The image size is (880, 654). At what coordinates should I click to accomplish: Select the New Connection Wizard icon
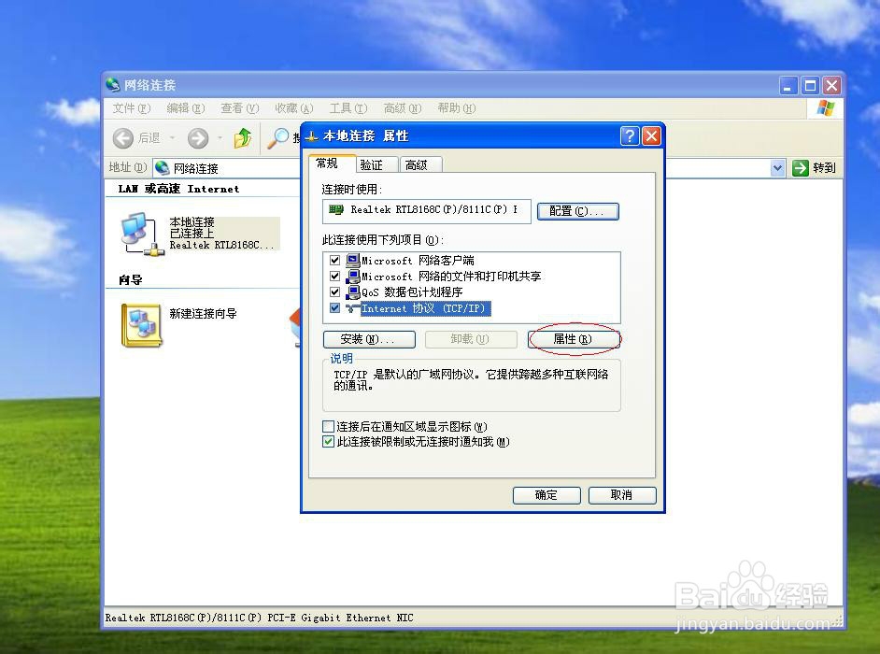pos(141,325)
